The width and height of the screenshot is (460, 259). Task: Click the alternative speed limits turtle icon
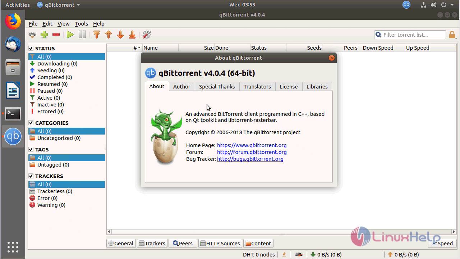click(x=299, y=255)
